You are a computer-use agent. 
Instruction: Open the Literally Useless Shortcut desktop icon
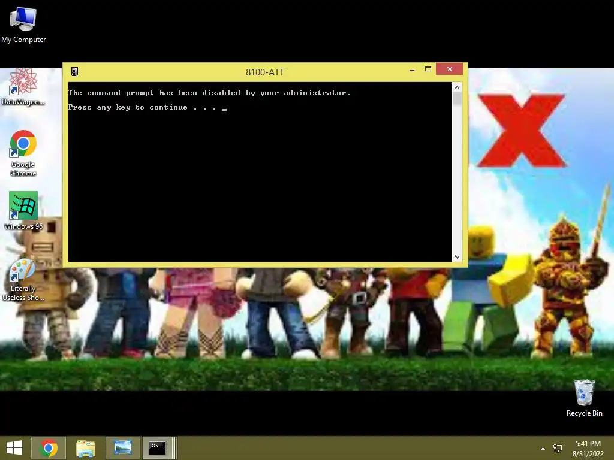pos(23,279)
